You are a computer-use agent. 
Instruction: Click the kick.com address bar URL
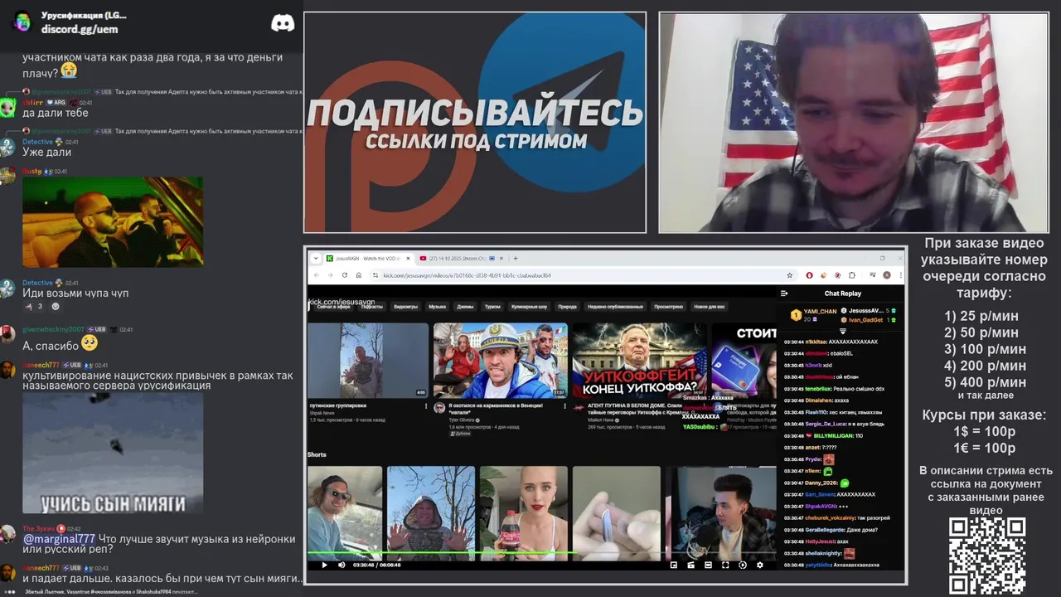point(468,275)
